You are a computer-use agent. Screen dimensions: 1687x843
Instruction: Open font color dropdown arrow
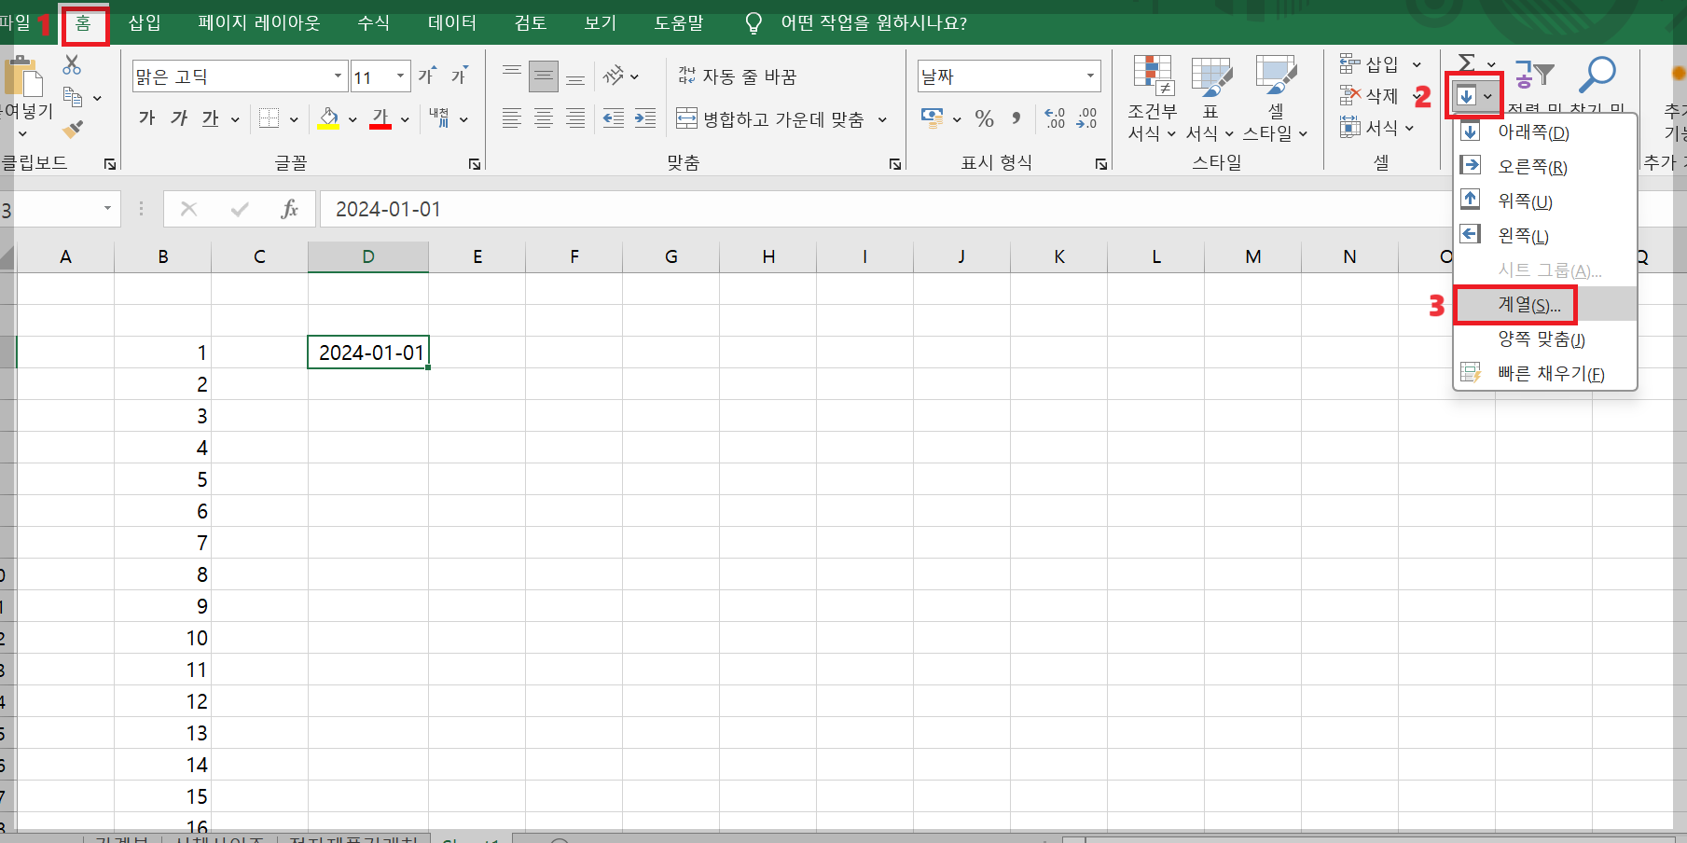pos(405,119)
